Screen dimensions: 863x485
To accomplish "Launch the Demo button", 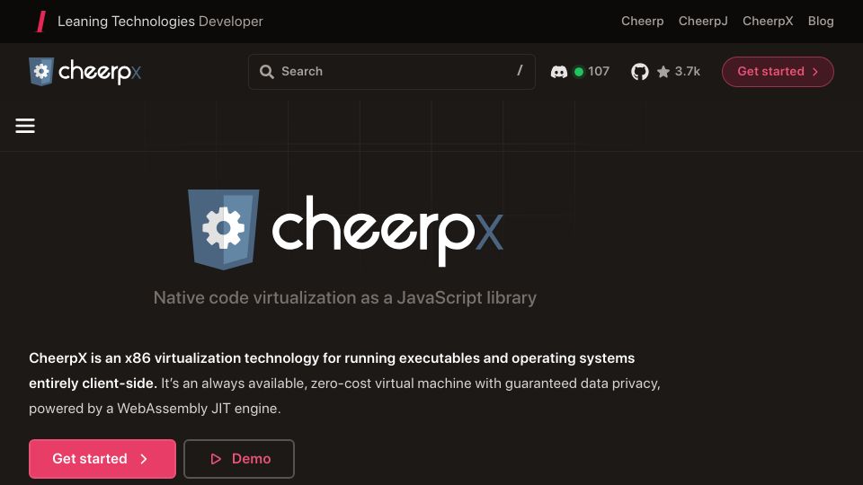I will [239, 459].
